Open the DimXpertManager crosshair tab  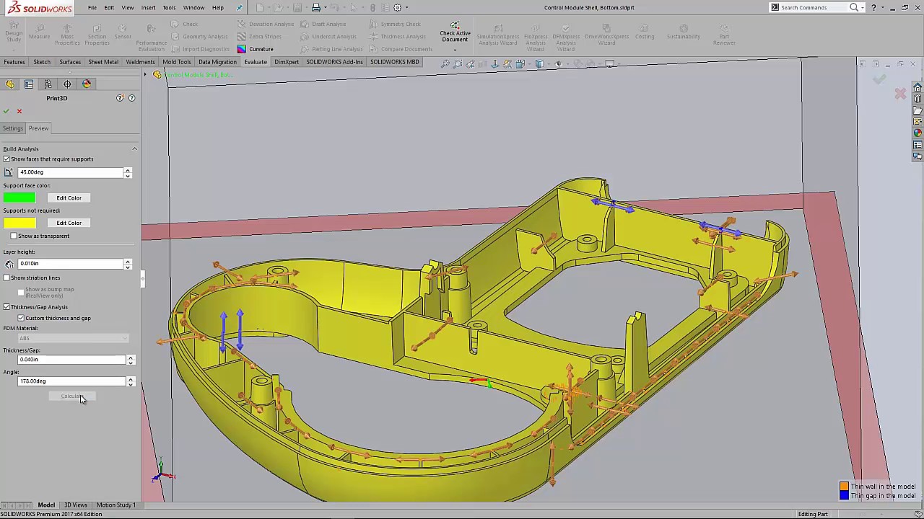(67, 84)
